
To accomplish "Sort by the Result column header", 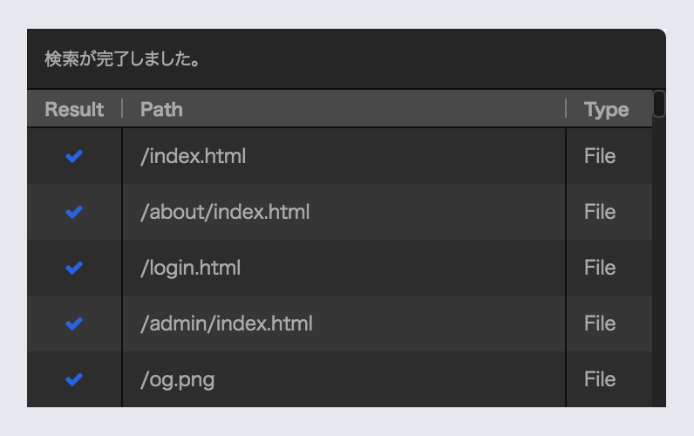I will coord(74,109).
